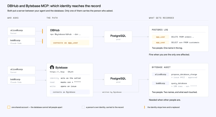This screenshot has width=216, height=117.
Task: Click the bottom PostgreSQL prod box
Action: coord(118,80)
